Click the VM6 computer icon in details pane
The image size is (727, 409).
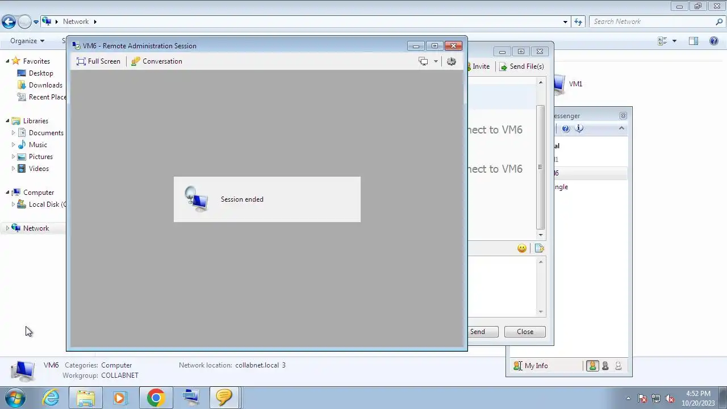23,370
